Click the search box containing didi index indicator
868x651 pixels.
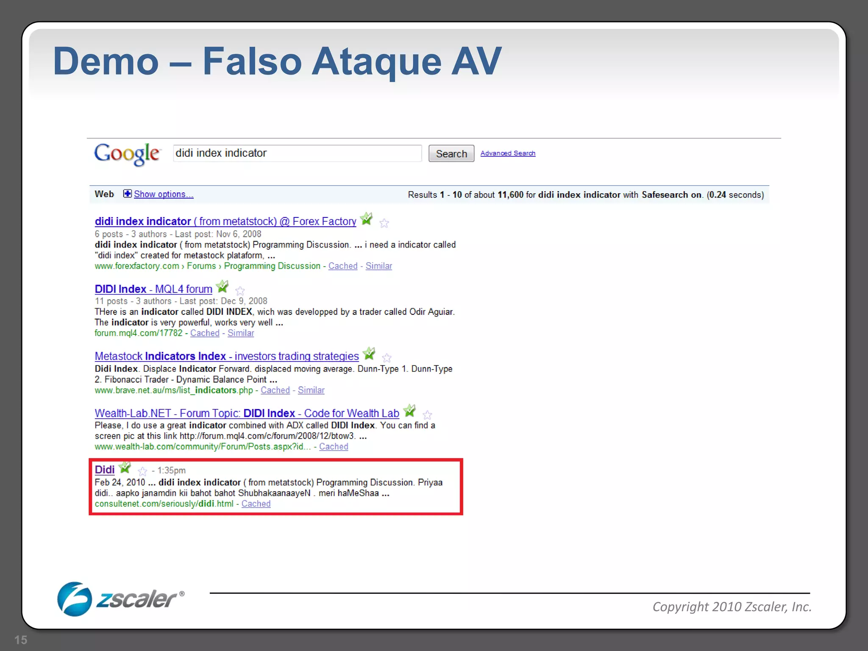tap(297, 153)
